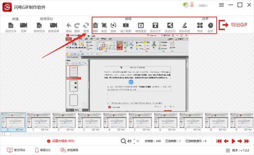Select frame 2 thumbnail in timeline
The image size is (254, 155).
[x=64, y=122]
